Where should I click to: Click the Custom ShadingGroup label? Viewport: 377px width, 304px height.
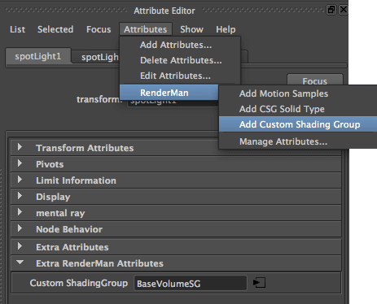[x=79, y=283]
